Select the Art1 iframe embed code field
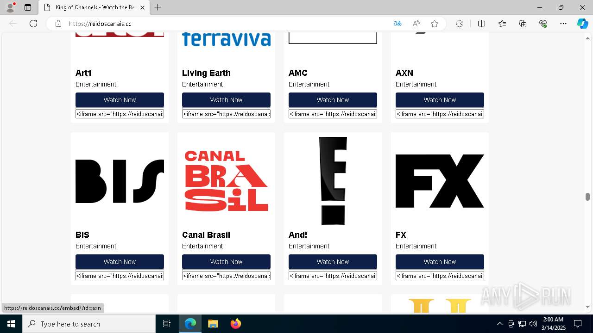593x333 pixels. pos(120,114)
